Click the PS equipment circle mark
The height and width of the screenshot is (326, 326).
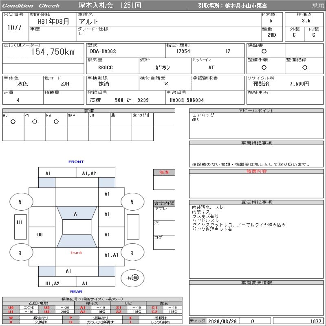pyautogui.click(x=35, y=122)
